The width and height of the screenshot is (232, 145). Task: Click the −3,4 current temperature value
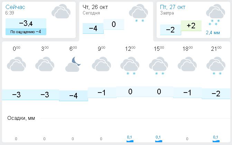point(26,23)
